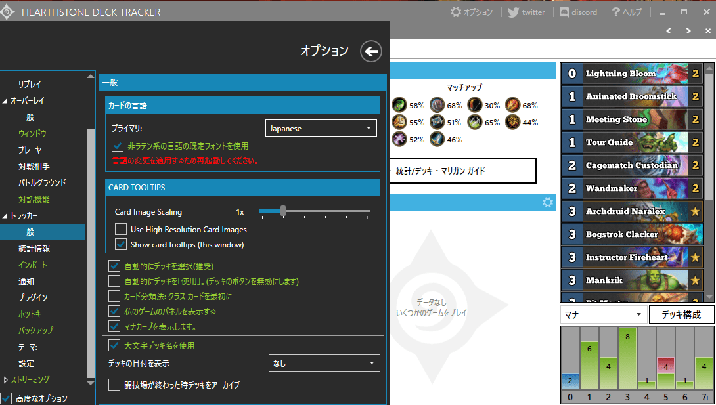Screen dimensions: 716x405
Task: Open the オプション gear in title bar
Action: pos(472,12)
